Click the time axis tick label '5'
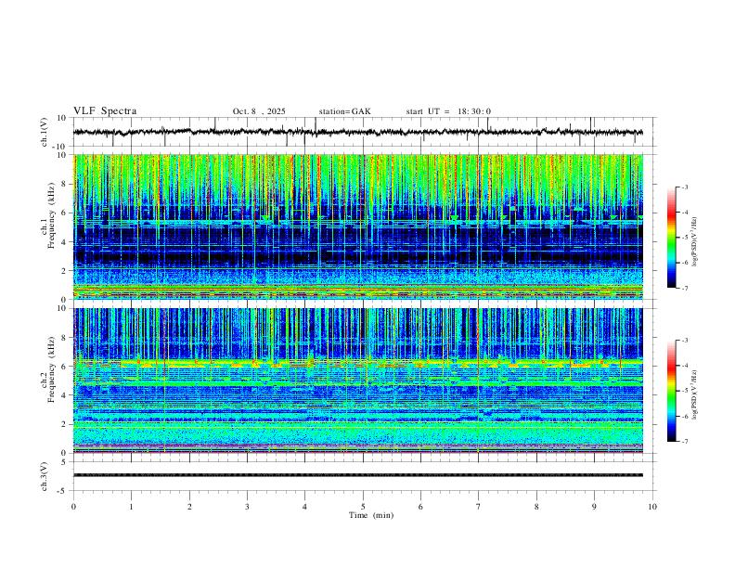Screen dimensions: 735x568 point(363,507)
